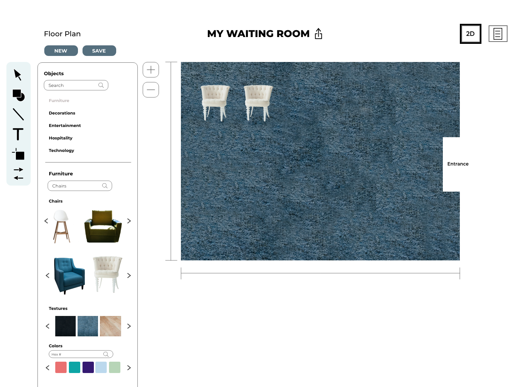Screen dimensions: 517x387
Task: Zoom out with the minus button
Action: [x=151, y=90]
